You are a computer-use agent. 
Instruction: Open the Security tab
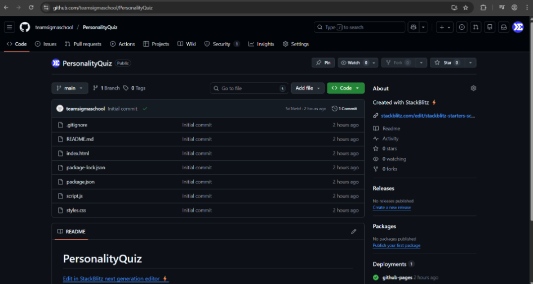point(222,44)
